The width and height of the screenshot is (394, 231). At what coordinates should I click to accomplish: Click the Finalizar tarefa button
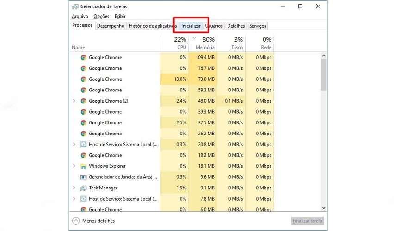308,221
